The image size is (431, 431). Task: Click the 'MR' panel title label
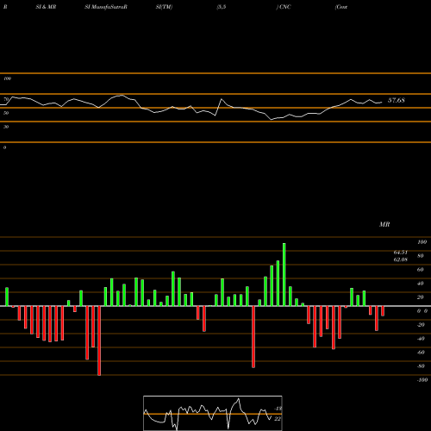[384, 224]
